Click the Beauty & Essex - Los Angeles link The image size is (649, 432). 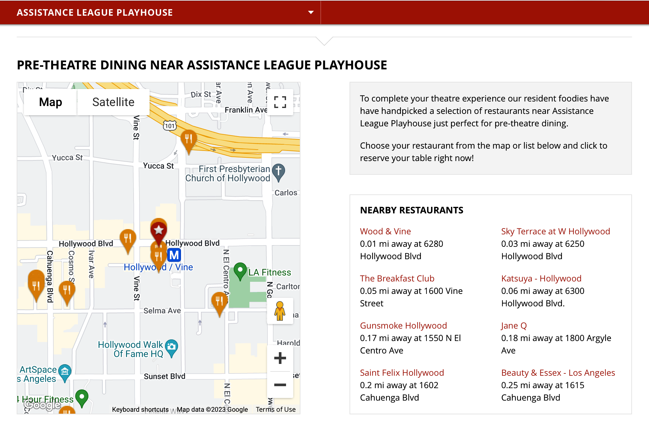tap(558, 373)
